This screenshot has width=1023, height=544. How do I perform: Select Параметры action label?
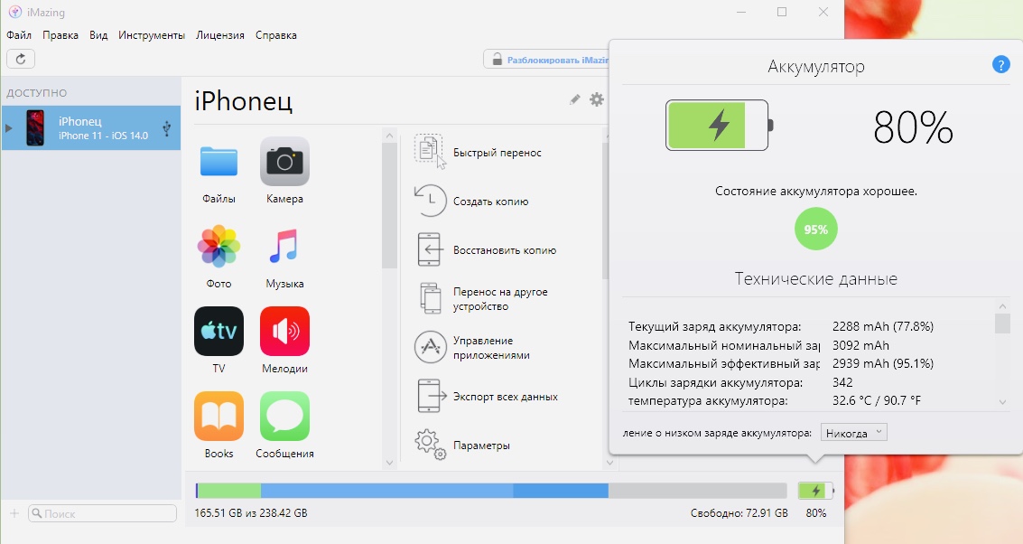(x=481, y=446)
